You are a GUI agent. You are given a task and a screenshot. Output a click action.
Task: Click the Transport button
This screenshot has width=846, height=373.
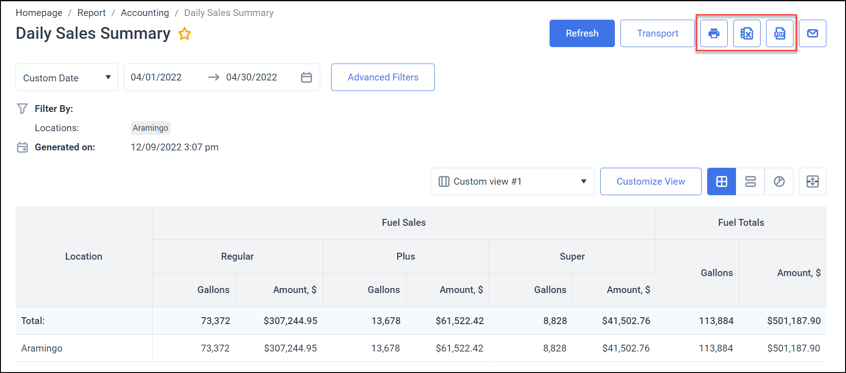[657, 33]
